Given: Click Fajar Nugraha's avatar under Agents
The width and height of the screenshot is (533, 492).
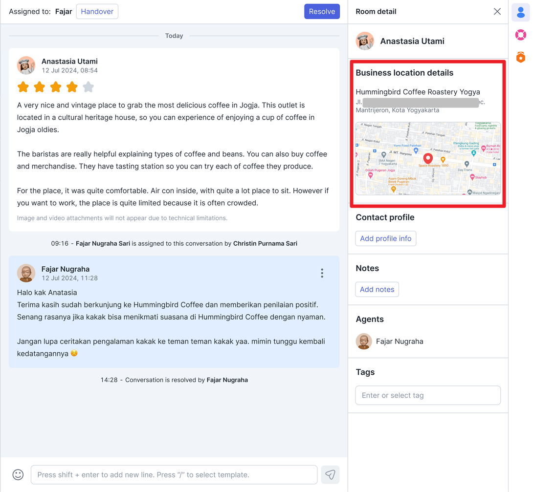Looking at the screenshot, I should (x=364, y=341).
